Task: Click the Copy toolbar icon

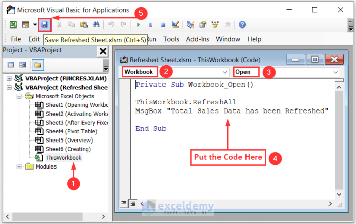Action: point(71,24)
